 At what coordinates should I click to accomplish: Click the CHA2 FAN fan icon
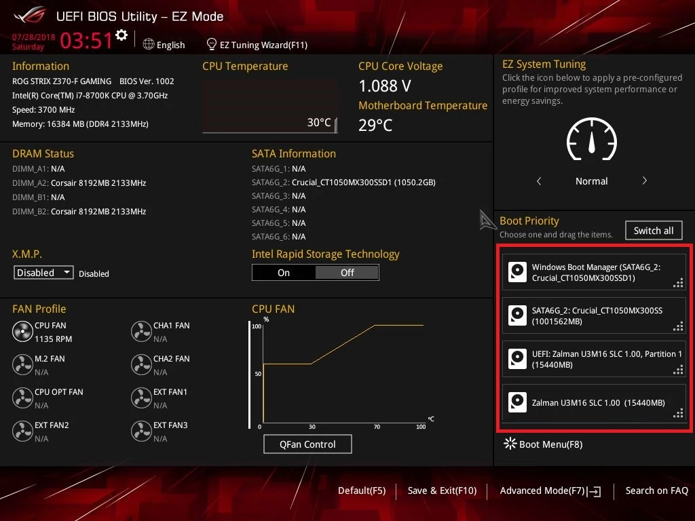(141, 364)
